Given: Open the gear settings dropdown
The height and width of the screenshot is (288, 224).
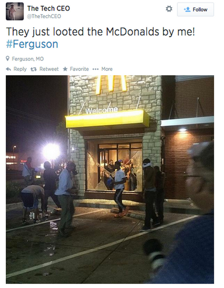Looking at the screenshot, I should (169, 9).
